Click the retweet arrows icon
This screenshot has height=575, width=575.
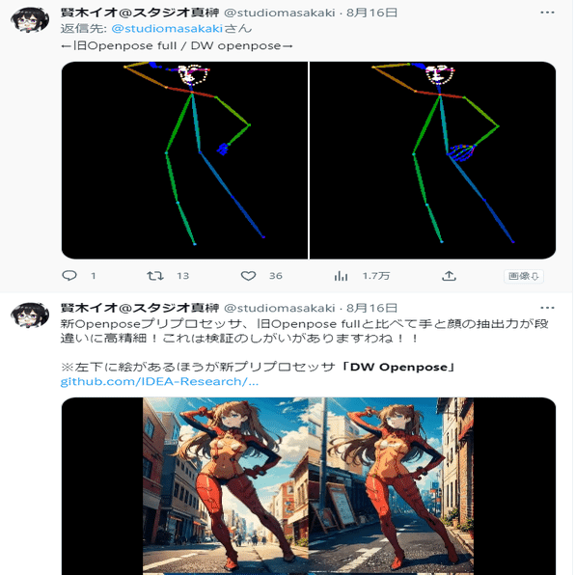(155, 276)
